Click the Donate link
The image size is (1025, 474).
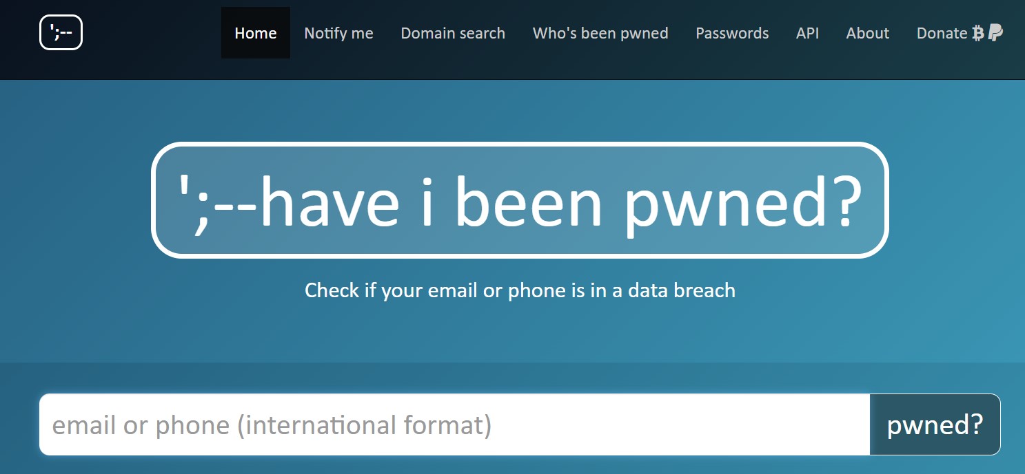point(941,32)
